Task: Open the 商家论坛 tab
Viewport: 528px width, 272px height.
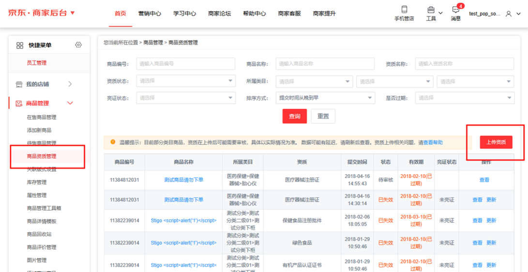Action: [x=220, y=14]
